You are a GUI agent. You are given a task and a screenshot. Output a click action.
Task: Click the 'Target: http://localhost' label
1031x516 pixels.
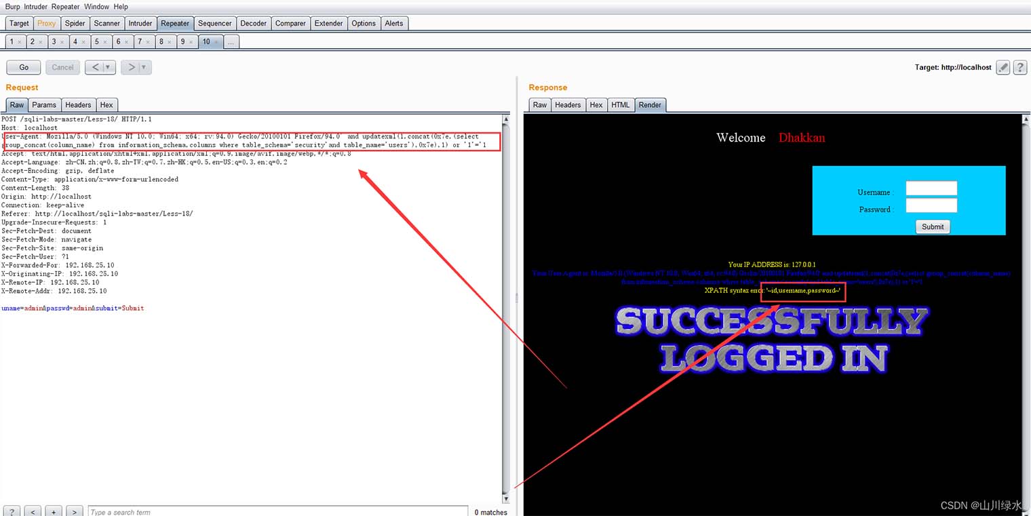tap(953, 67)
